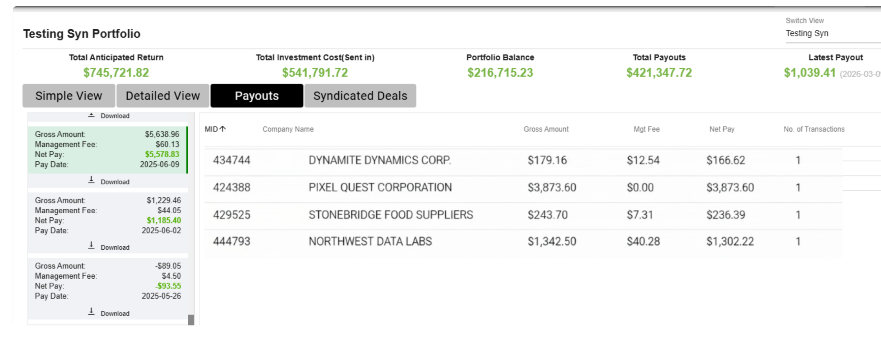Click the Payouts button
Image resolution: width=881 pixels, height=339 pixels.
click(257, 95)
